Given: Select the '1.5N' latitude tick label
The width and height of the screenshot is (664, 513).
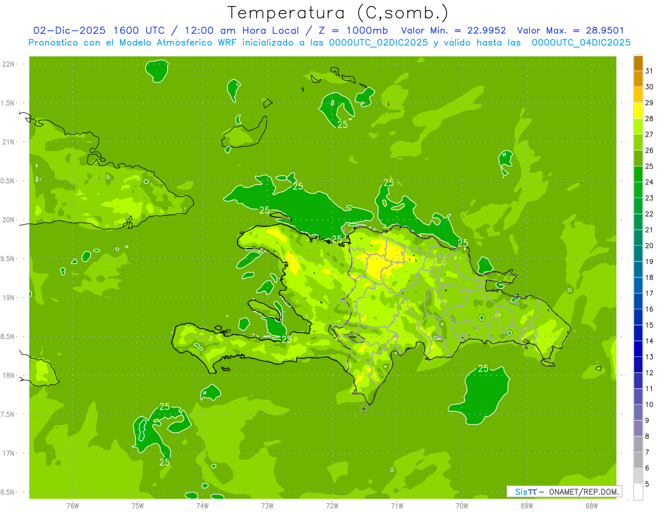Looking at the screenshot, I should point(8,103).
